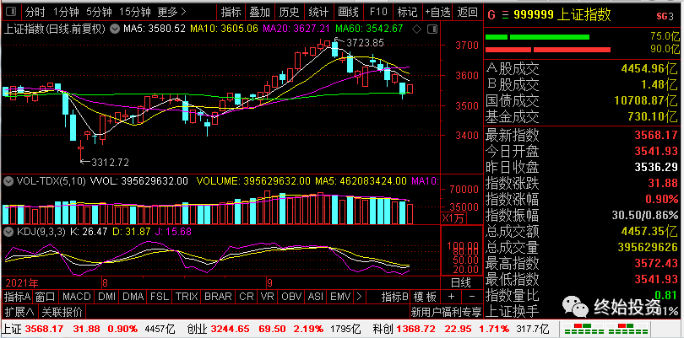
Task: Open dropdown arrow beside 上证指数(日线.前复权)
Action: click(115, 30)
